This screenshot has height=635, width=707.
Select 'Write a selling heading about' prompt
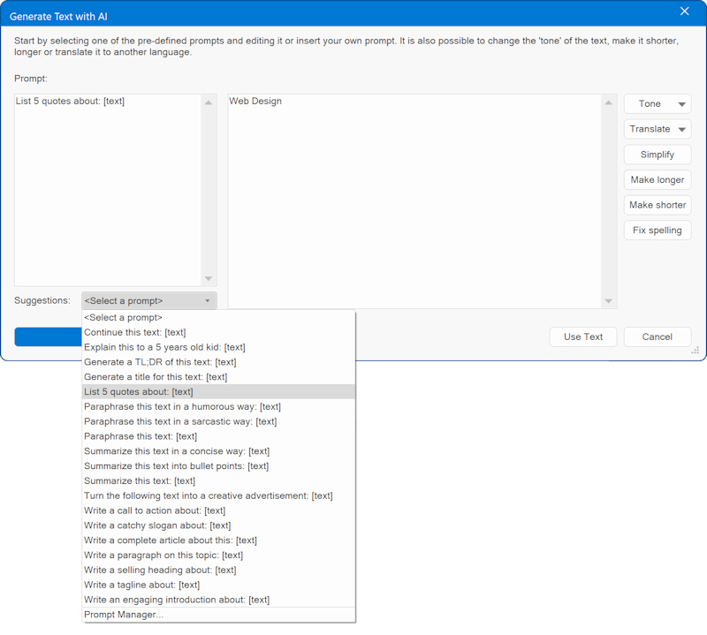pos(218,571)
